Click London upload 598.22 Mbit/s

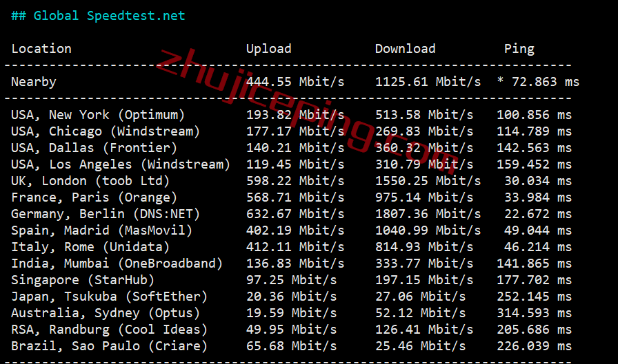(x=295, y=181)
